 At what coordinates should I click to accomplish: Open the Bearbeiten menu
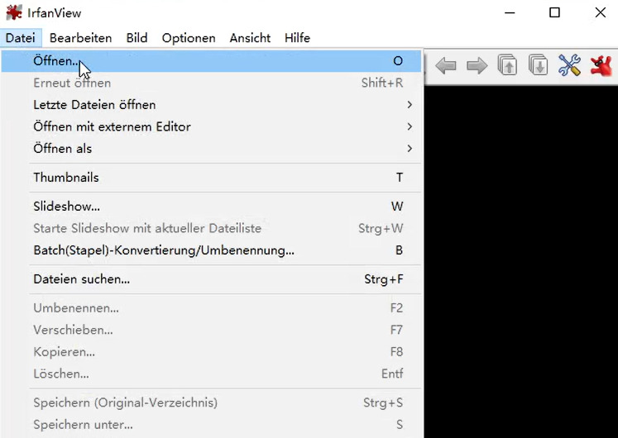tap(80, 38)
